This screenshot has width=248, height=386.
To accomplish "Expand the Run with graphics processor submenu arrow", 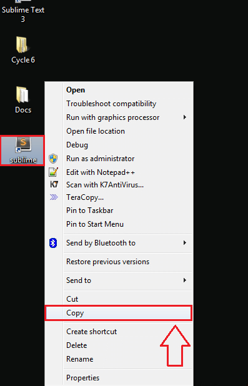I will tap(185, 117).
